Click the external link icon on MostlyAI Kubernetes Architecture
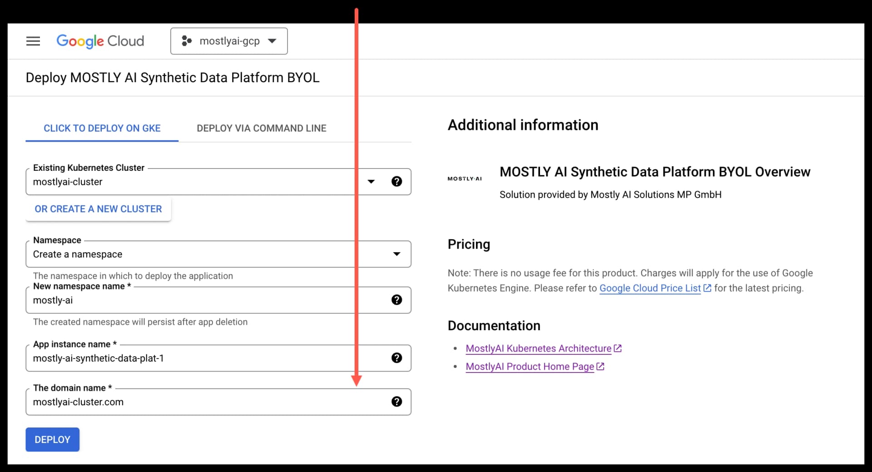 618,348
